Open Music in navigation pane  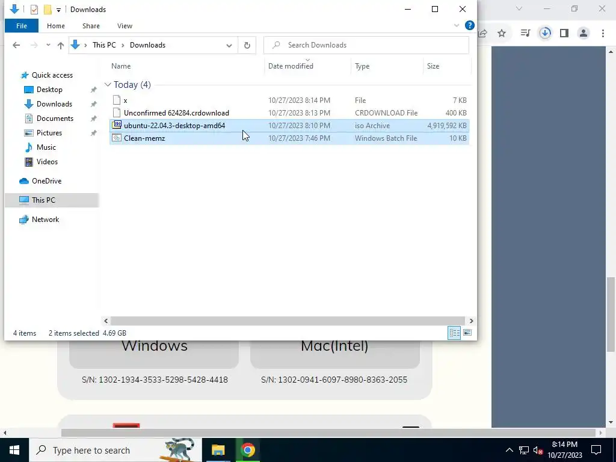coord(46,147)
